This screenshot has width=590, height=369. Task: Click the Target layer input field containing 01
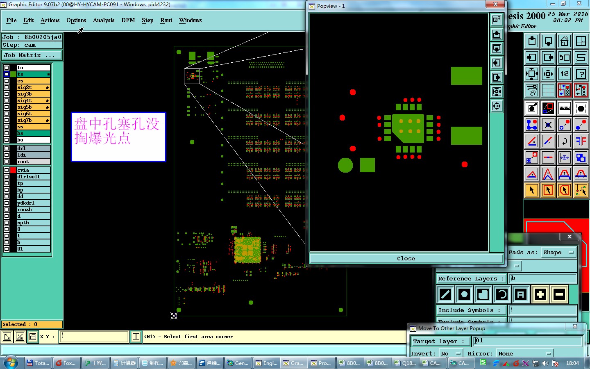click(528, 341)
